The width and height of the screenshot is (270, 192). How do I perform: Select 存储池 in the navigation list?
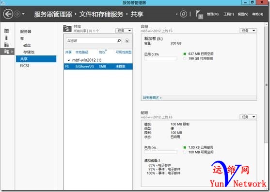(x=29, y=52)
